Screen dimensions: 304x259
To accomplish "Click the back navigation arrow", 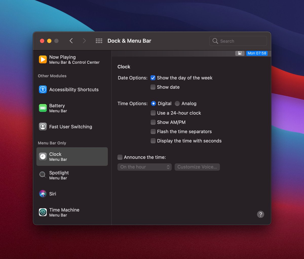I will pos(71,41).
